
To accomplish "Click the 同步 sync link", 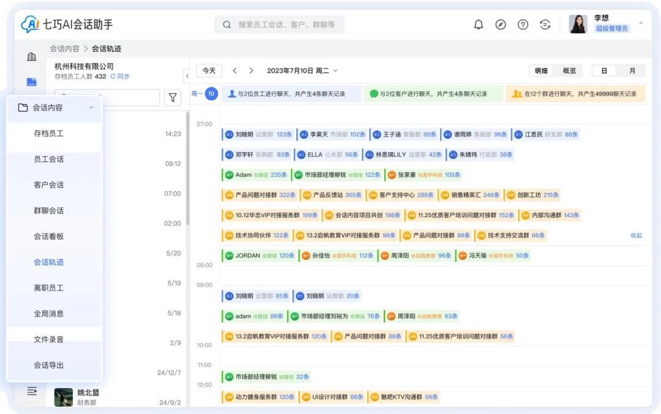I will point(120,76).
